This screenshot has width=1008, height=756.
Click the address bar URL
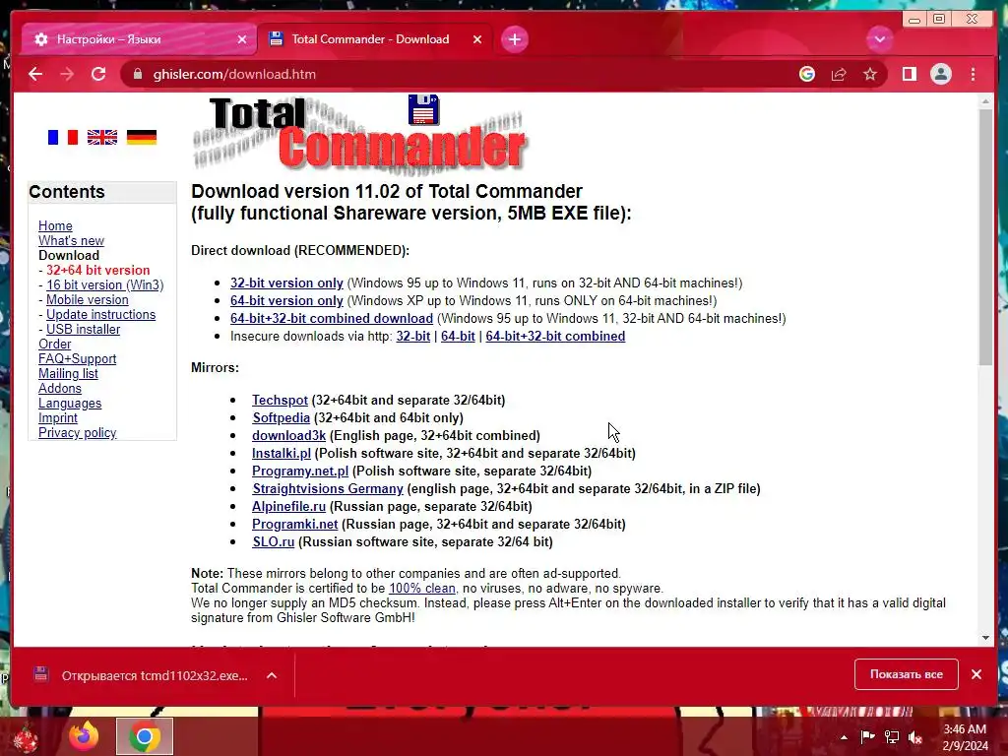coord(234,74)
